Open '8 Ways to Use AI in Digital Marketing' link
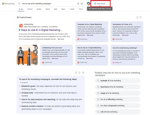 pyautogui.click(x=41, y=30)
